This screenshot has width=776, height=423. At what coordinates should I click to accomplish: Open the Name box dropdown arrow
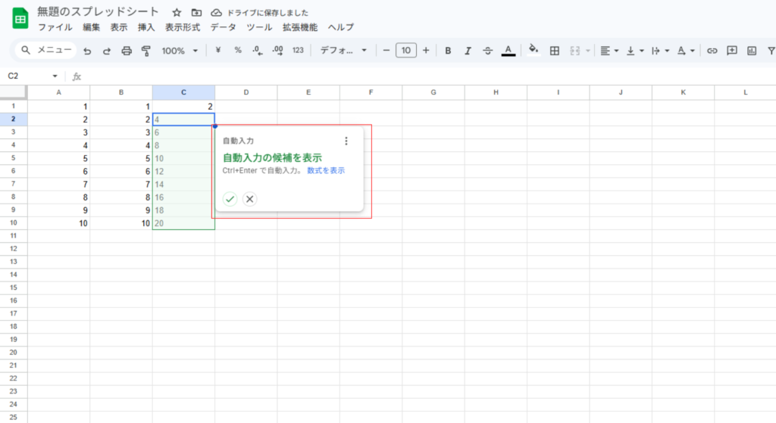[55, 76]
